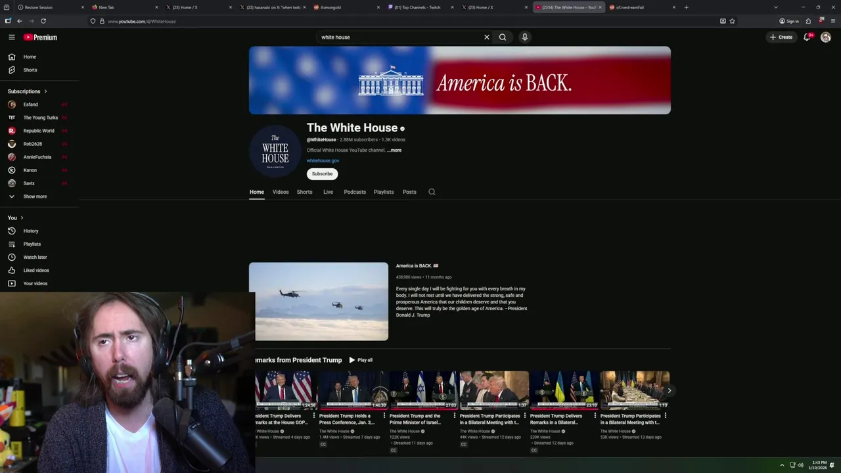Image resolution: width=841 pixels, height=473 pixels.
Task: Click the search magnifier button
Action: 503,37
